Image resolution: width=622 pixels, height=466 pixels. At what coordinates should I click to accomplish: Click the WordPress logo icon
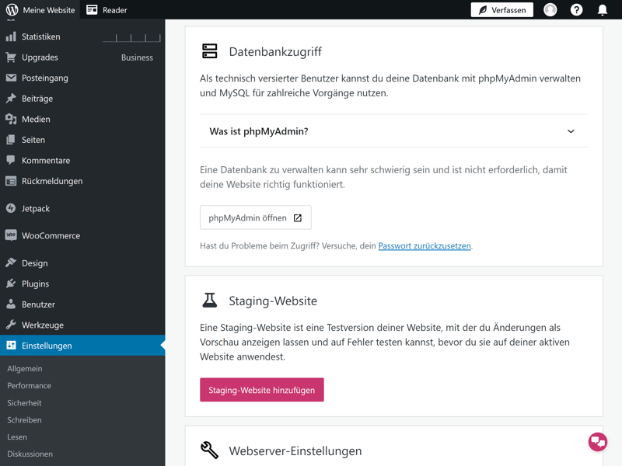[x=12, y=10]
